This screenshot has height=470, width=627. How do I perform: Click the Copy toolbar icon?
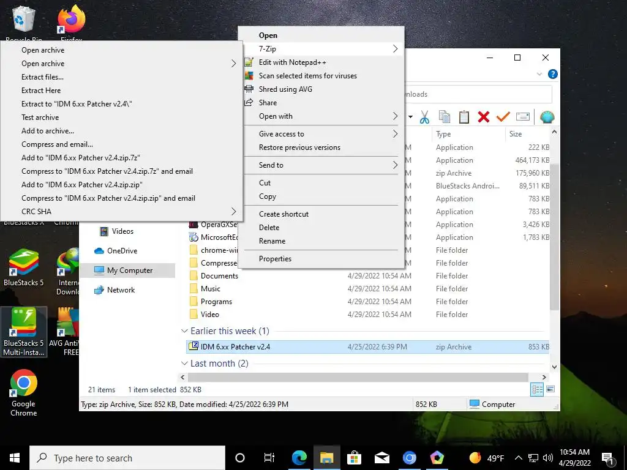[x=445, y=117]
